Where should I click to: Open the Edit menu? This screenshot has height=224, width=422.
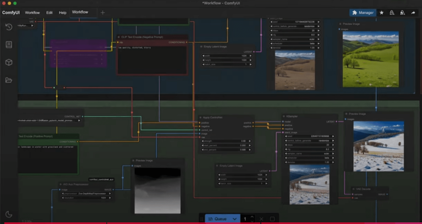[49, 13]
